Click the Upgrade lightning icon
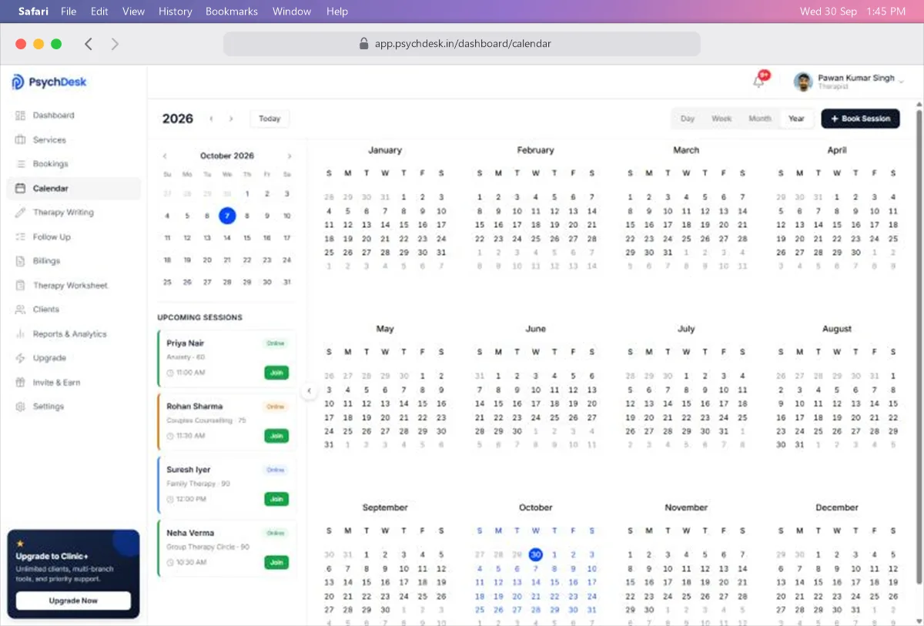 (x=20, y=358)
